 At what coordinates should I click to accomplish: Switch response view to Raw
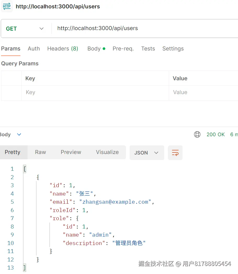pyautogui.click(x=40, y=152)
